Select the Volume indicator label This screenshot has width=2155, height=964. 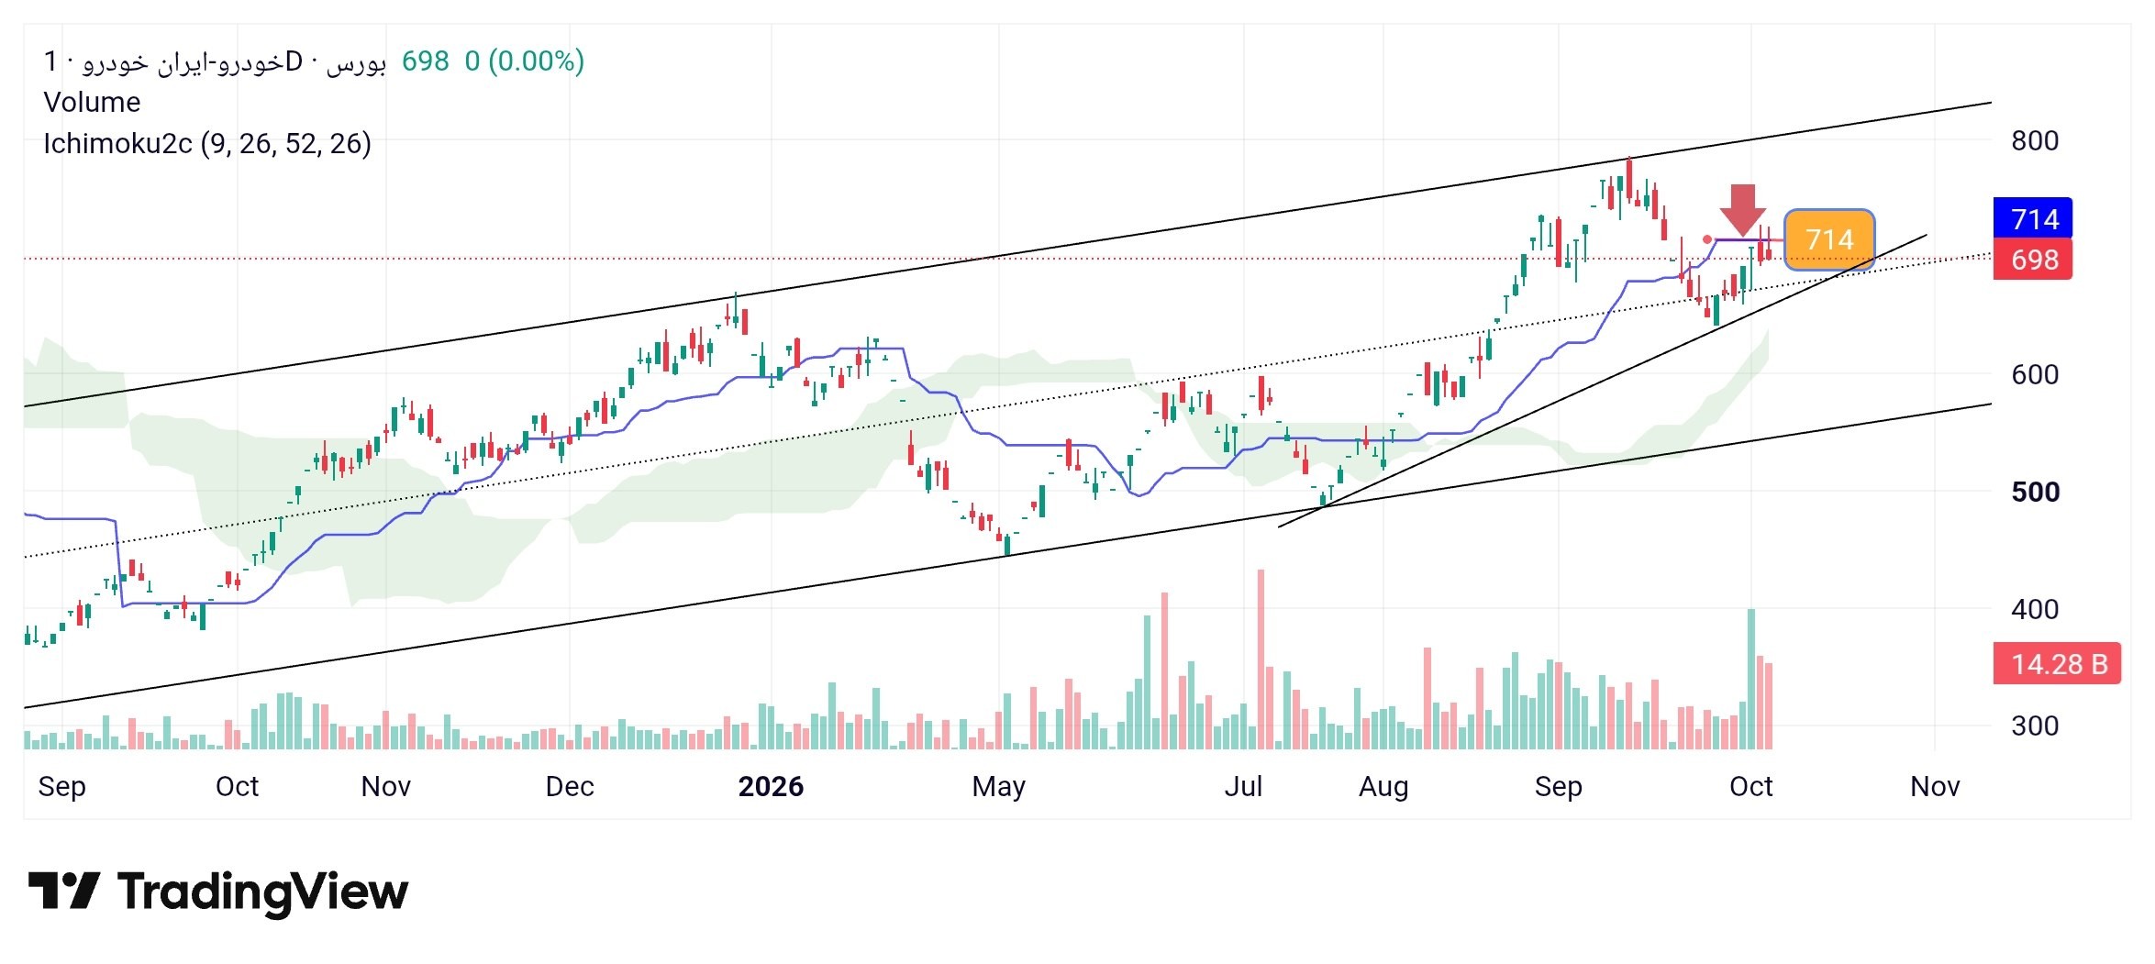coord(92,102)
